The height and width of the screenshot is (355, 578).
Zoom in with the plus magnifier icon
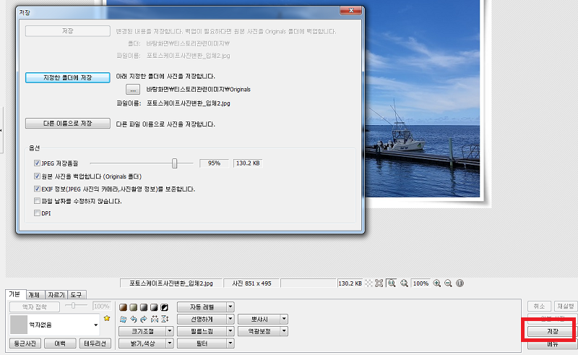tap(437, 283)
